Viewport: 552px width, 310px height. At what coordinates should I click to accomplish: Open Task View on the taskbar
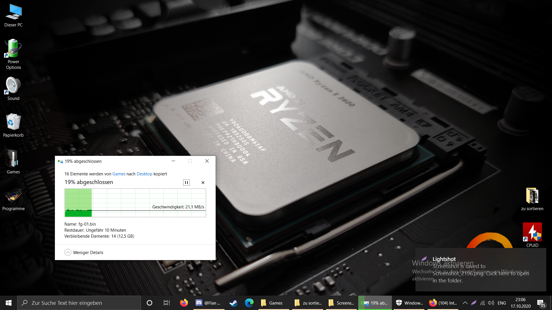point(166,303)
